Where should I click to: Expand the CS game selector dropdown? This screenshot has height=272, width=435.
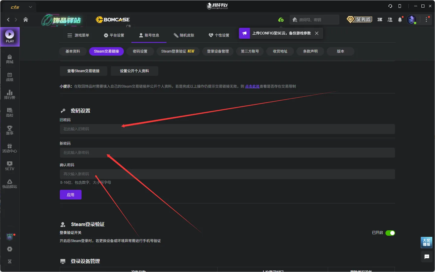31,7
